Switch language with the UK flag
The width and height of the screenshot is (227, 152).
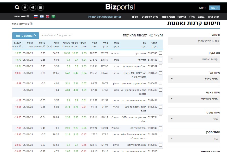point(48,16)
